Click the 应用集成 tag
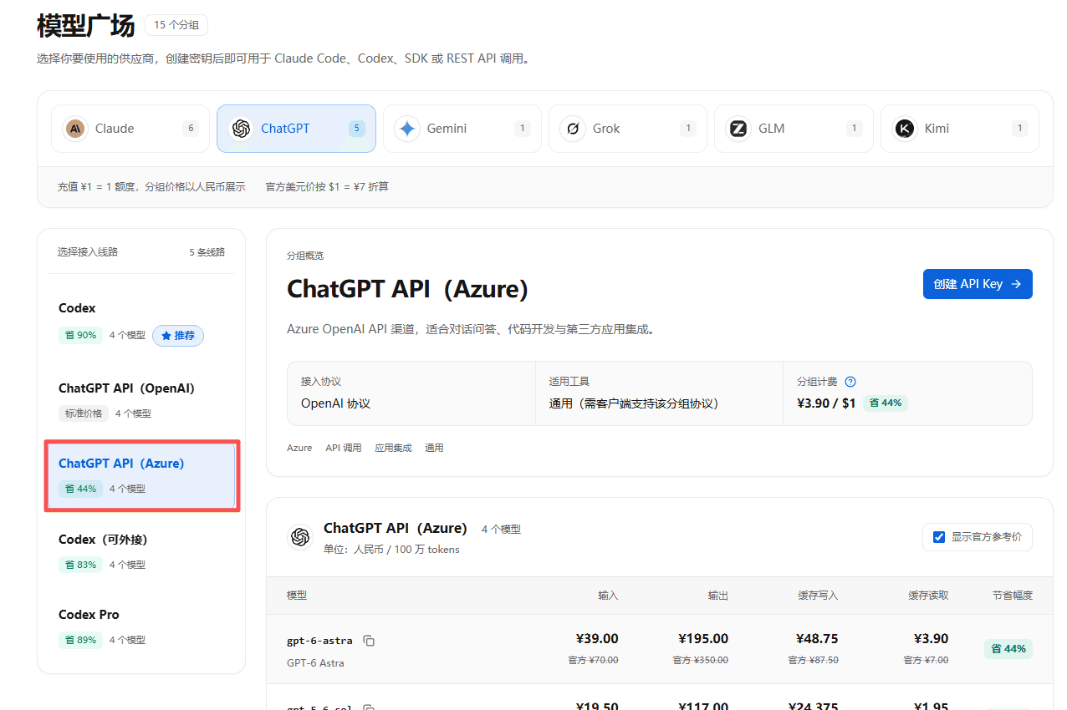Screen dimensions: 1067x710 (x=393, y=448)
